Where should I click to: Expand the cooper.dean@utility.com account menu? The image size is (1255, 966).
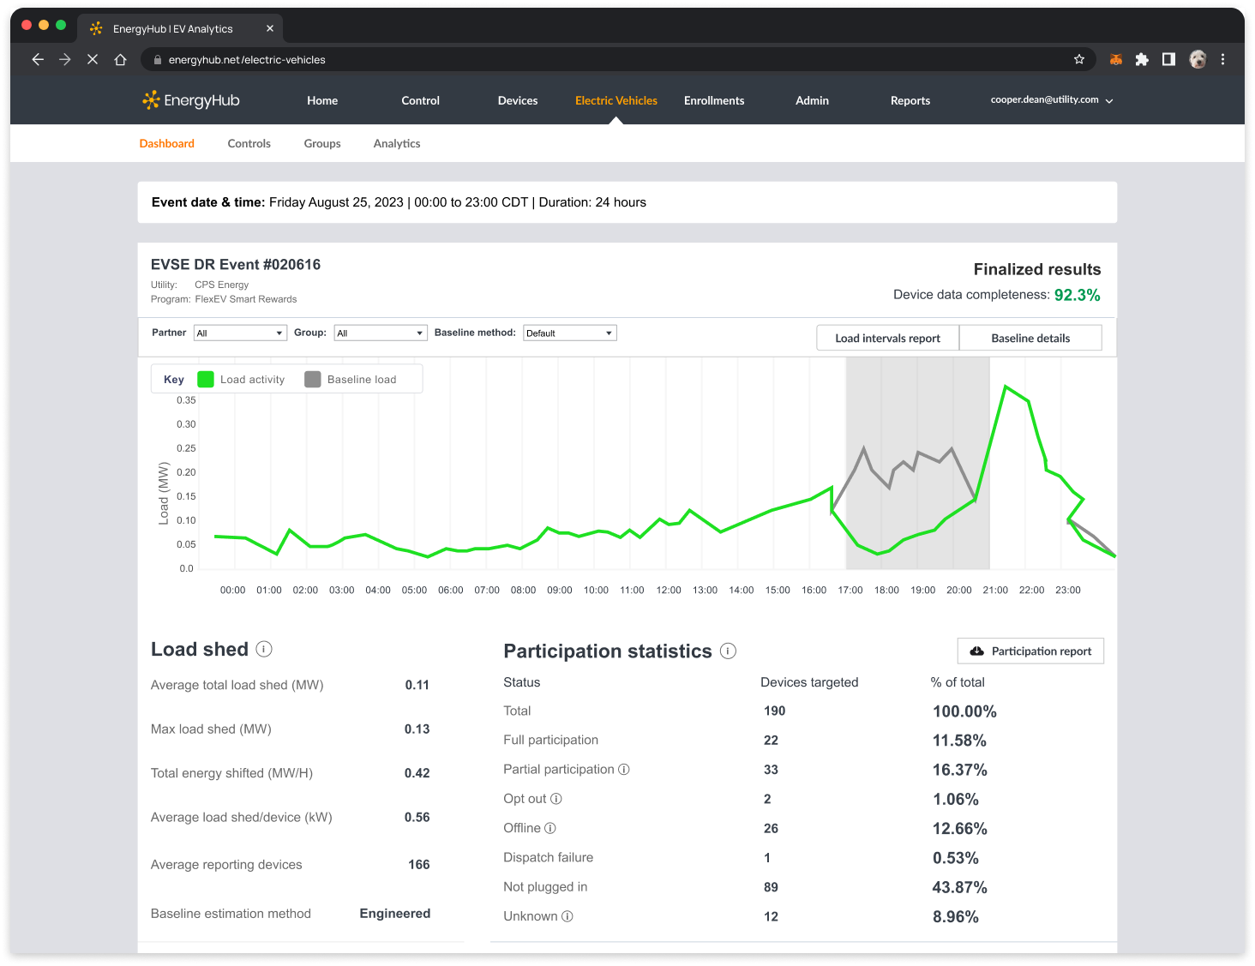tap(1051, 100)
